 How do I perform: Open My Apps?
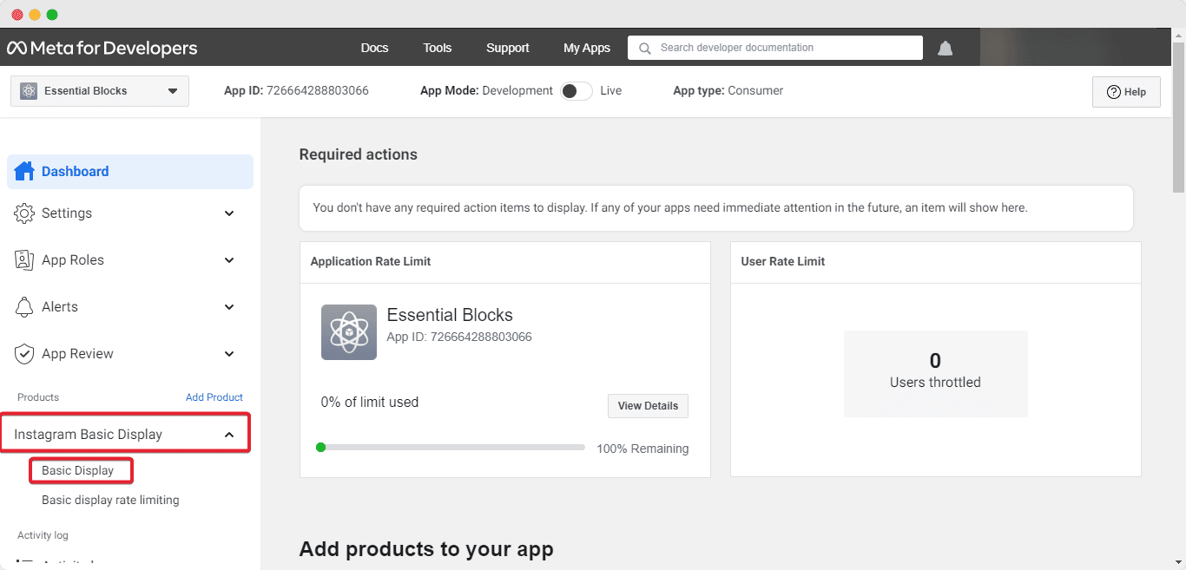[587, 48]
